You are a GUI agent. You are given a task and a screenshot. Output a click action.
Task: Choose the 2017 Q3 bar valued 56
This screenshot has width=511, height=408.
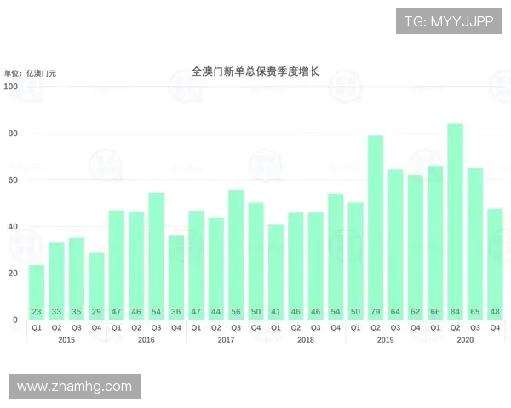[236, 255]
